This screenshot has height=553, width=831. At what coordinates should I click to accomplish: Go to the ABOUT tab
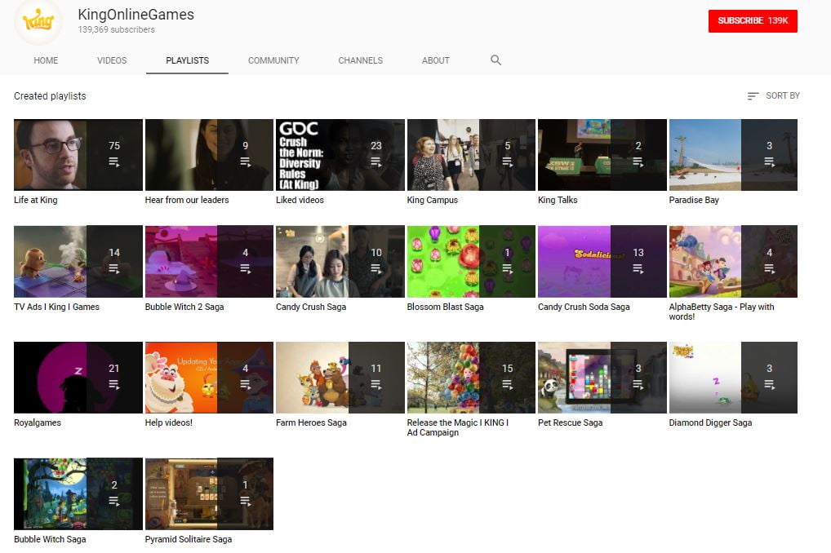coord(436,60)
